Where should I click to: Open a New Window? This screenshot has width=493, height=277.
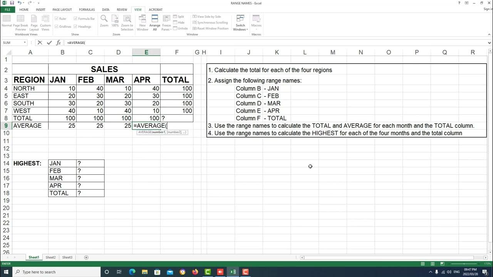tap(143, 23)
